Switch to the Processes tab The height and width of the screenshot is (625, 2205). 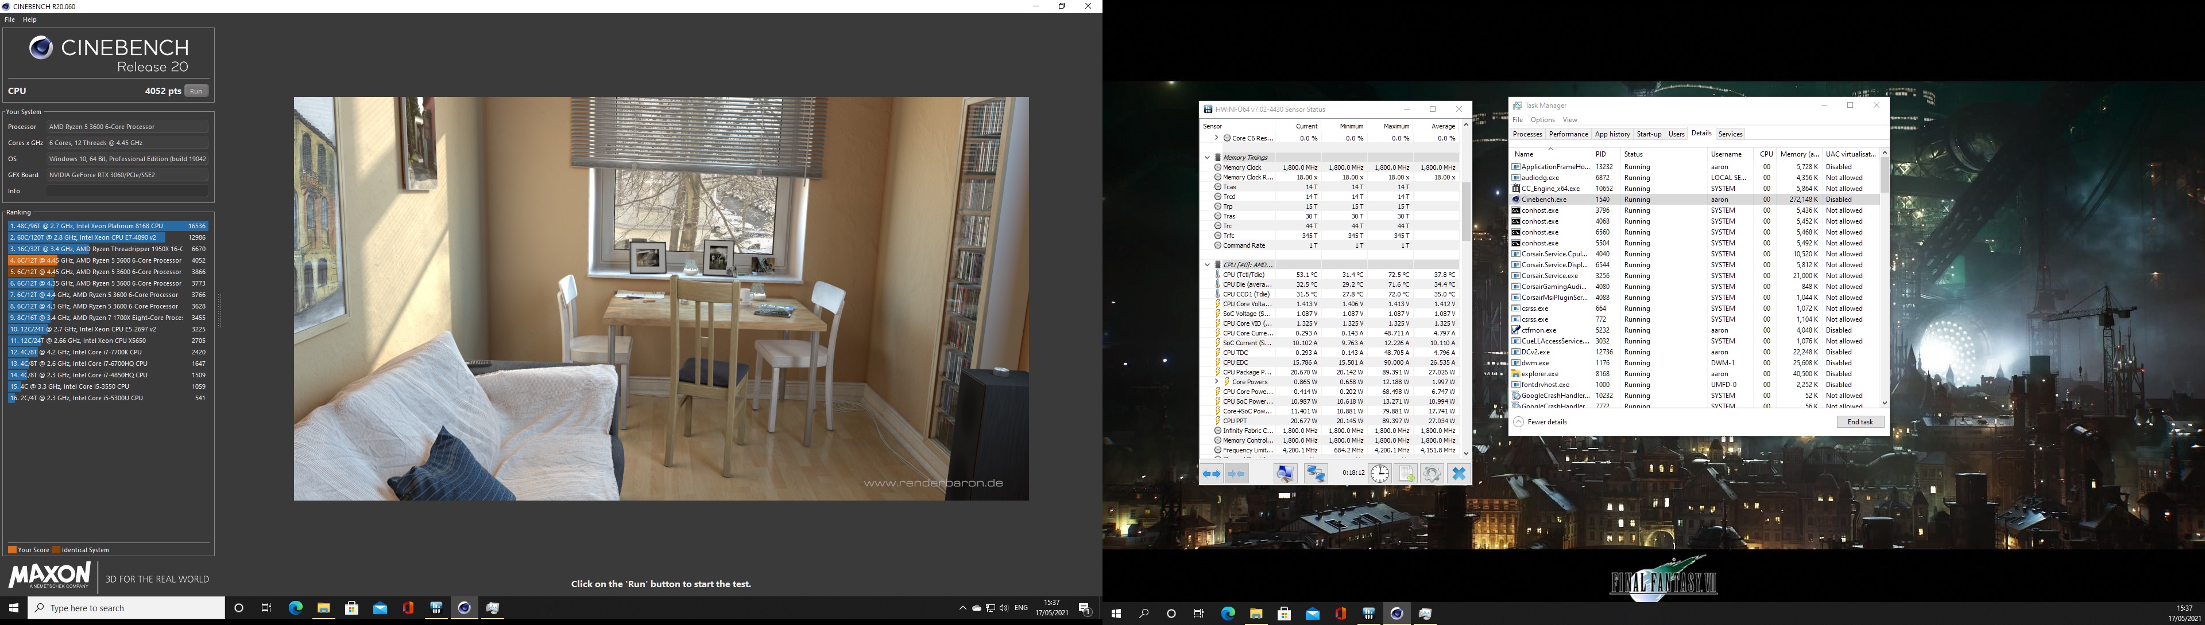pyautogui.click(x=1527, y=134)
